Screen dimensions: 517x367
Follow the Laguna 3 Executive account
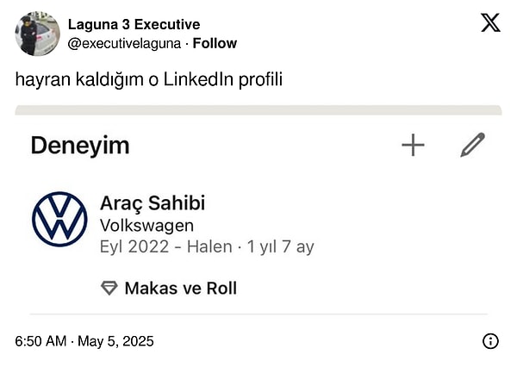coord(215,43)
